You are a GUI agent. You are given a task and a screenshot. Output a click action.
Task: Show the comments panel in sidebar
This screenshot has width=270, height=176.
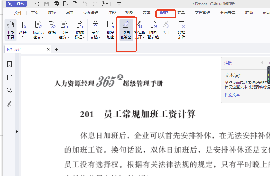coord(9,90)
